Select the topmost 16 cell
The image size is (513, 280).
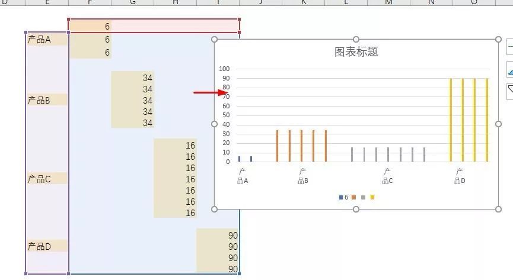tap(175, 145)
